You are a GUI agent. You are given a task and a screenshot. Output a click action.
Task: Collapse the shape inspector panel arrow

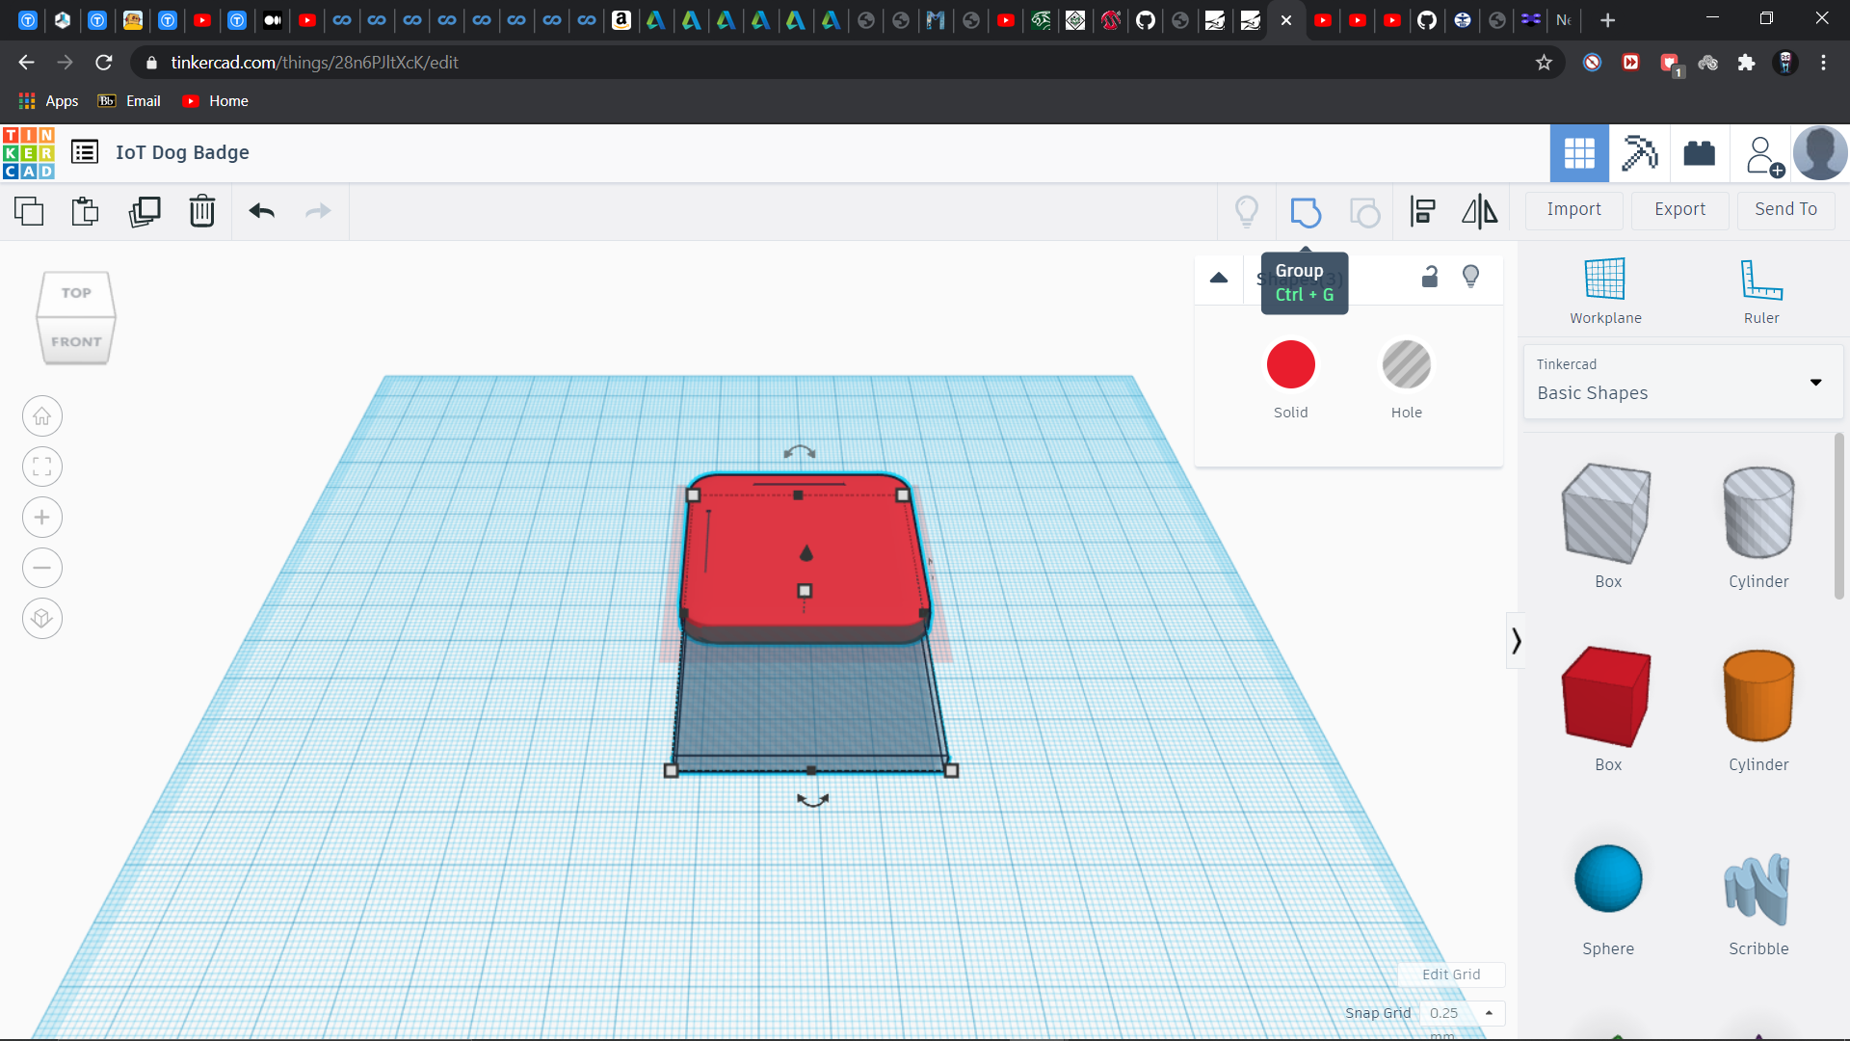[x=1219, y=278]
